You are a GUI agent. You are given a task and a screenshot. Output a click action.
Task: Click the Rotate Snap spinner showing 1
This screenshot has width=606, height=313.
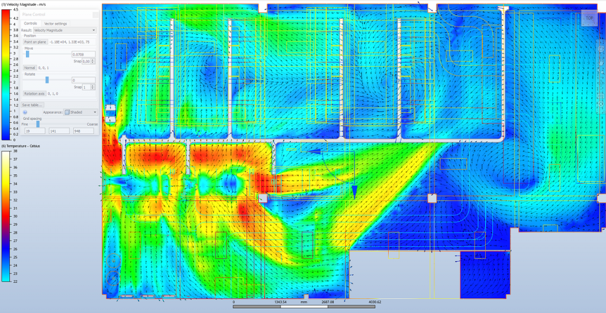(89, 87)
